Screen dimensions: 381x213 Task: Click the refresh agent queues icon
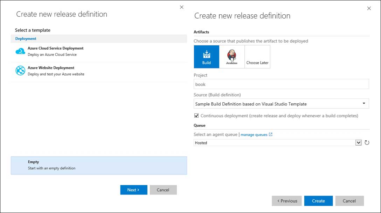tap(367, 142)
